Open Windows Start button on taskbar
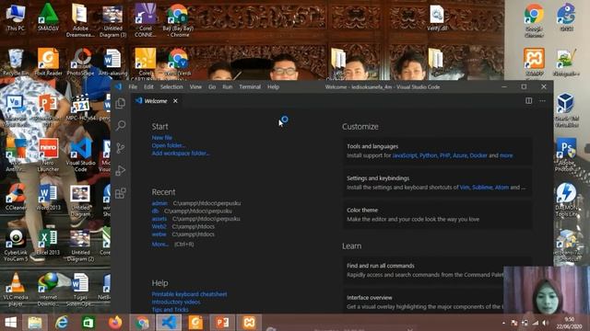590x331 pixels. 10,323
